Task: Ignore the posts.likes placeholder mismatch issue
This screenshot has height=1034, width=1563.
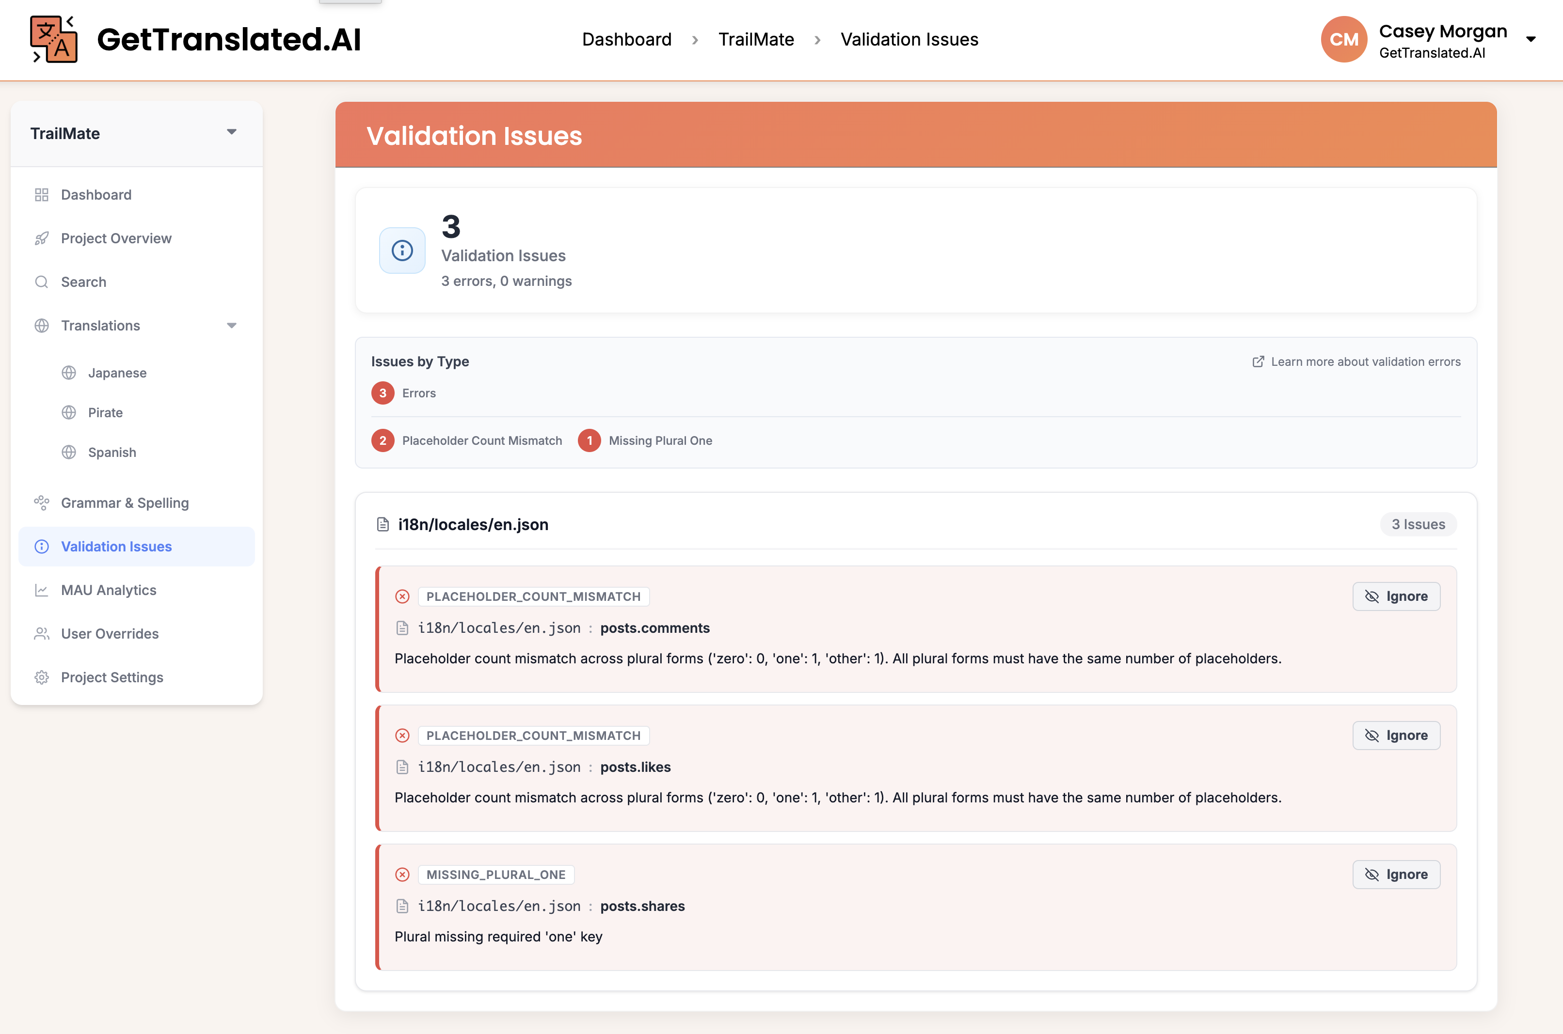Action: [x=1396, y=735]
